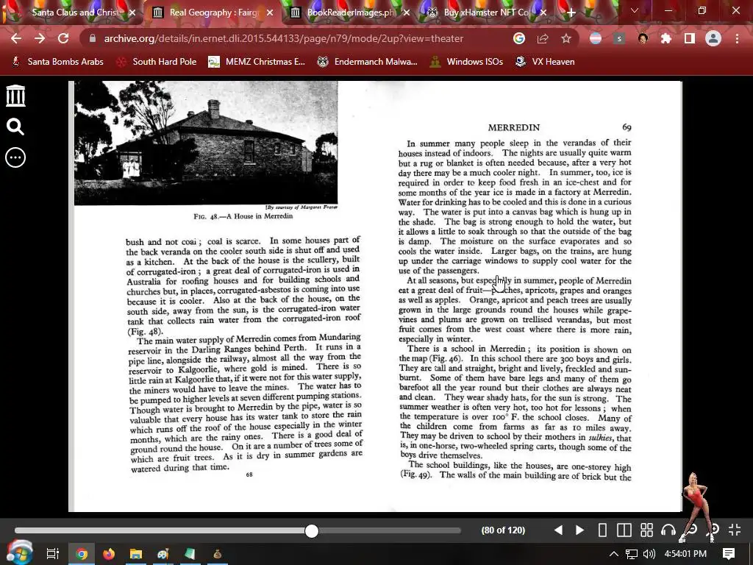Open a new browser tab
753x565 pixels.
[571, 13]
